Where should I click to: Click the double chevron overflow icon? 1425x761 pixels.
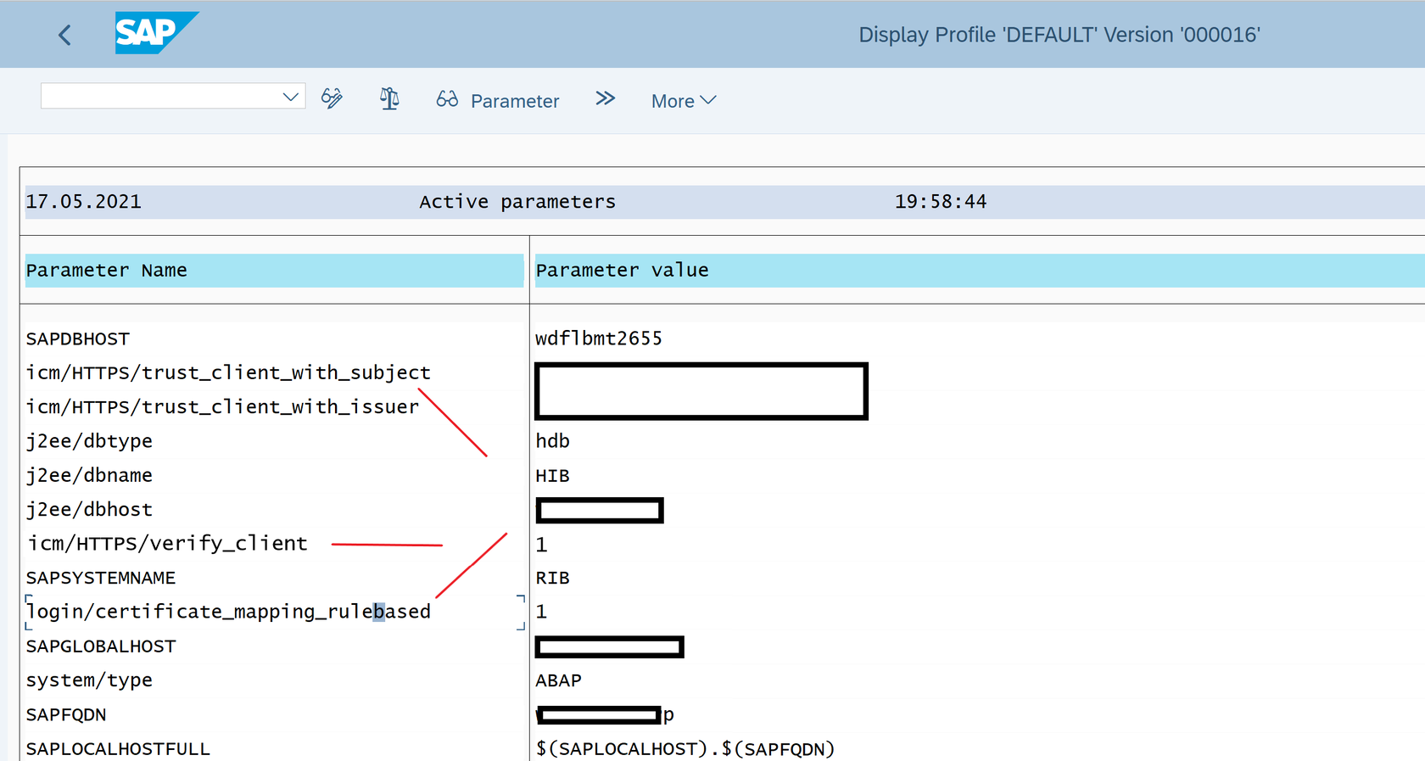605,98
